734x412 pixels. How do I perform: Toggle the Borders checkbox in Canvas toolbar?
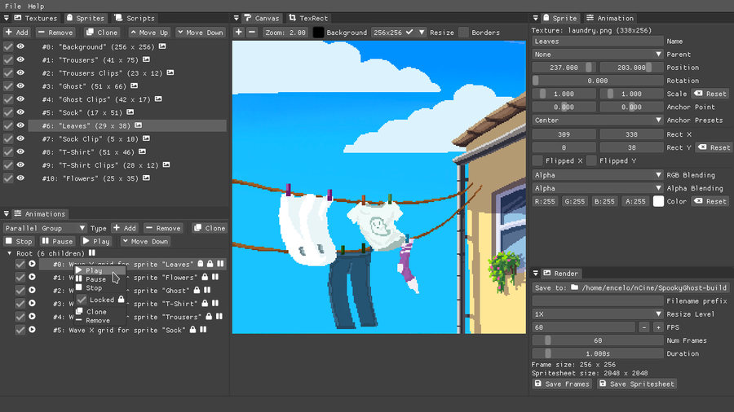pyautogui.click(x=463, y=33)
